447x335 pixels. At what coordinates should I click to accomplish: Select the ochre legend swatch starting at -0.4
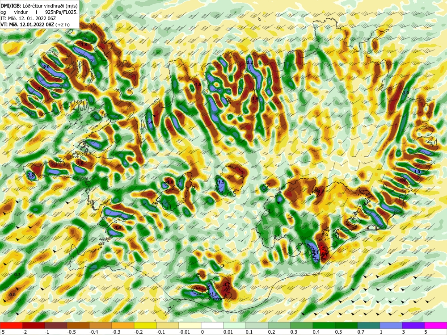(101, 326)
